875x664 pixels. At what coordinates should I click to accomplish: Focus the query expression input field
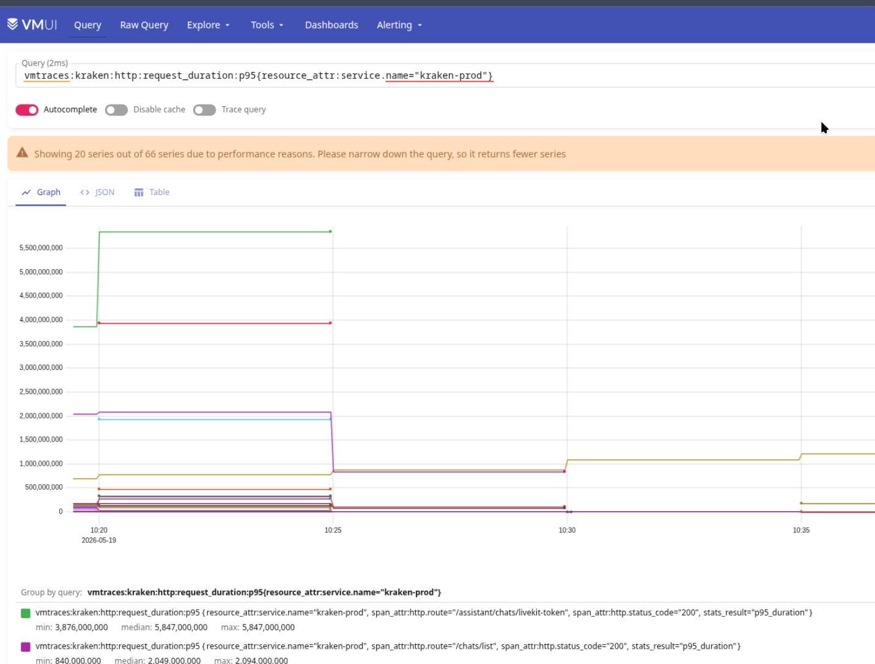tap(446, 76)
